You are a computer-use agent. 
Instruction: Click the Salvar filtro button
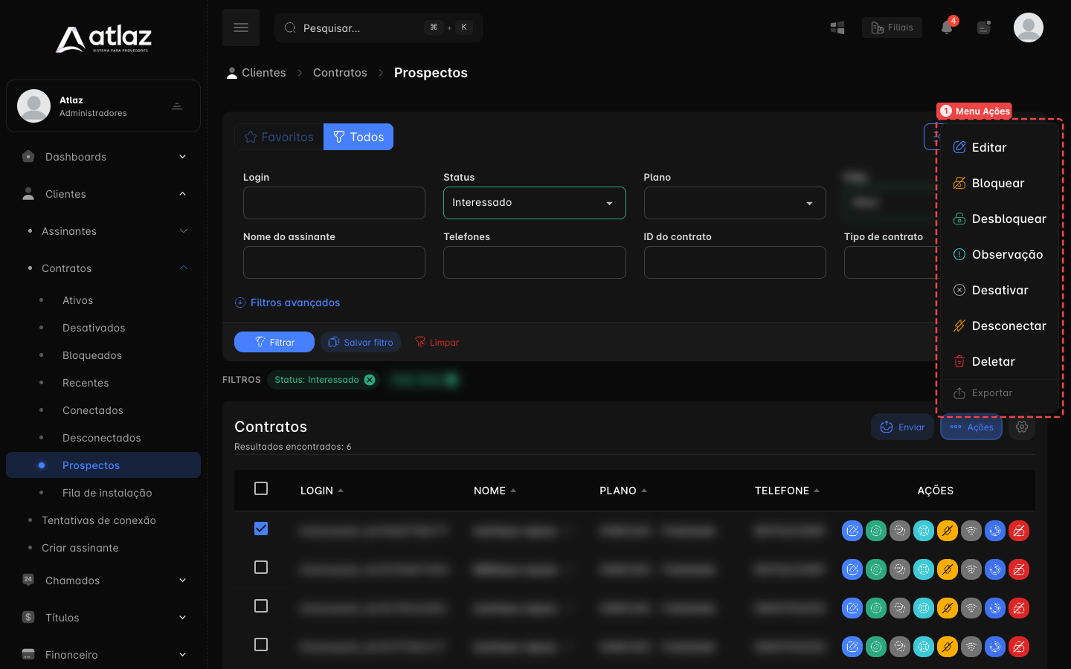pyautogui.click(x=361, y=342)
